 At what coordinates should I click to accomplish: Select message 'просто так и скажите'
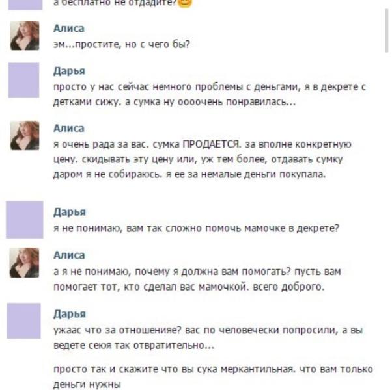[x=213, y=377]
